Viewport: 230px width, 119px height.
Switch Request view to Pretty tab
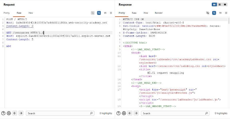[x=7, y=13]
